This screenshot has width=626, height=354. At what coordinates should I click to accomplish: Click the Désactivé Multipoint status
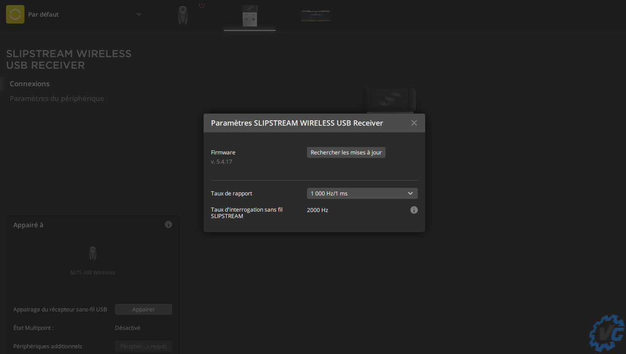click(x=127, y=328)
